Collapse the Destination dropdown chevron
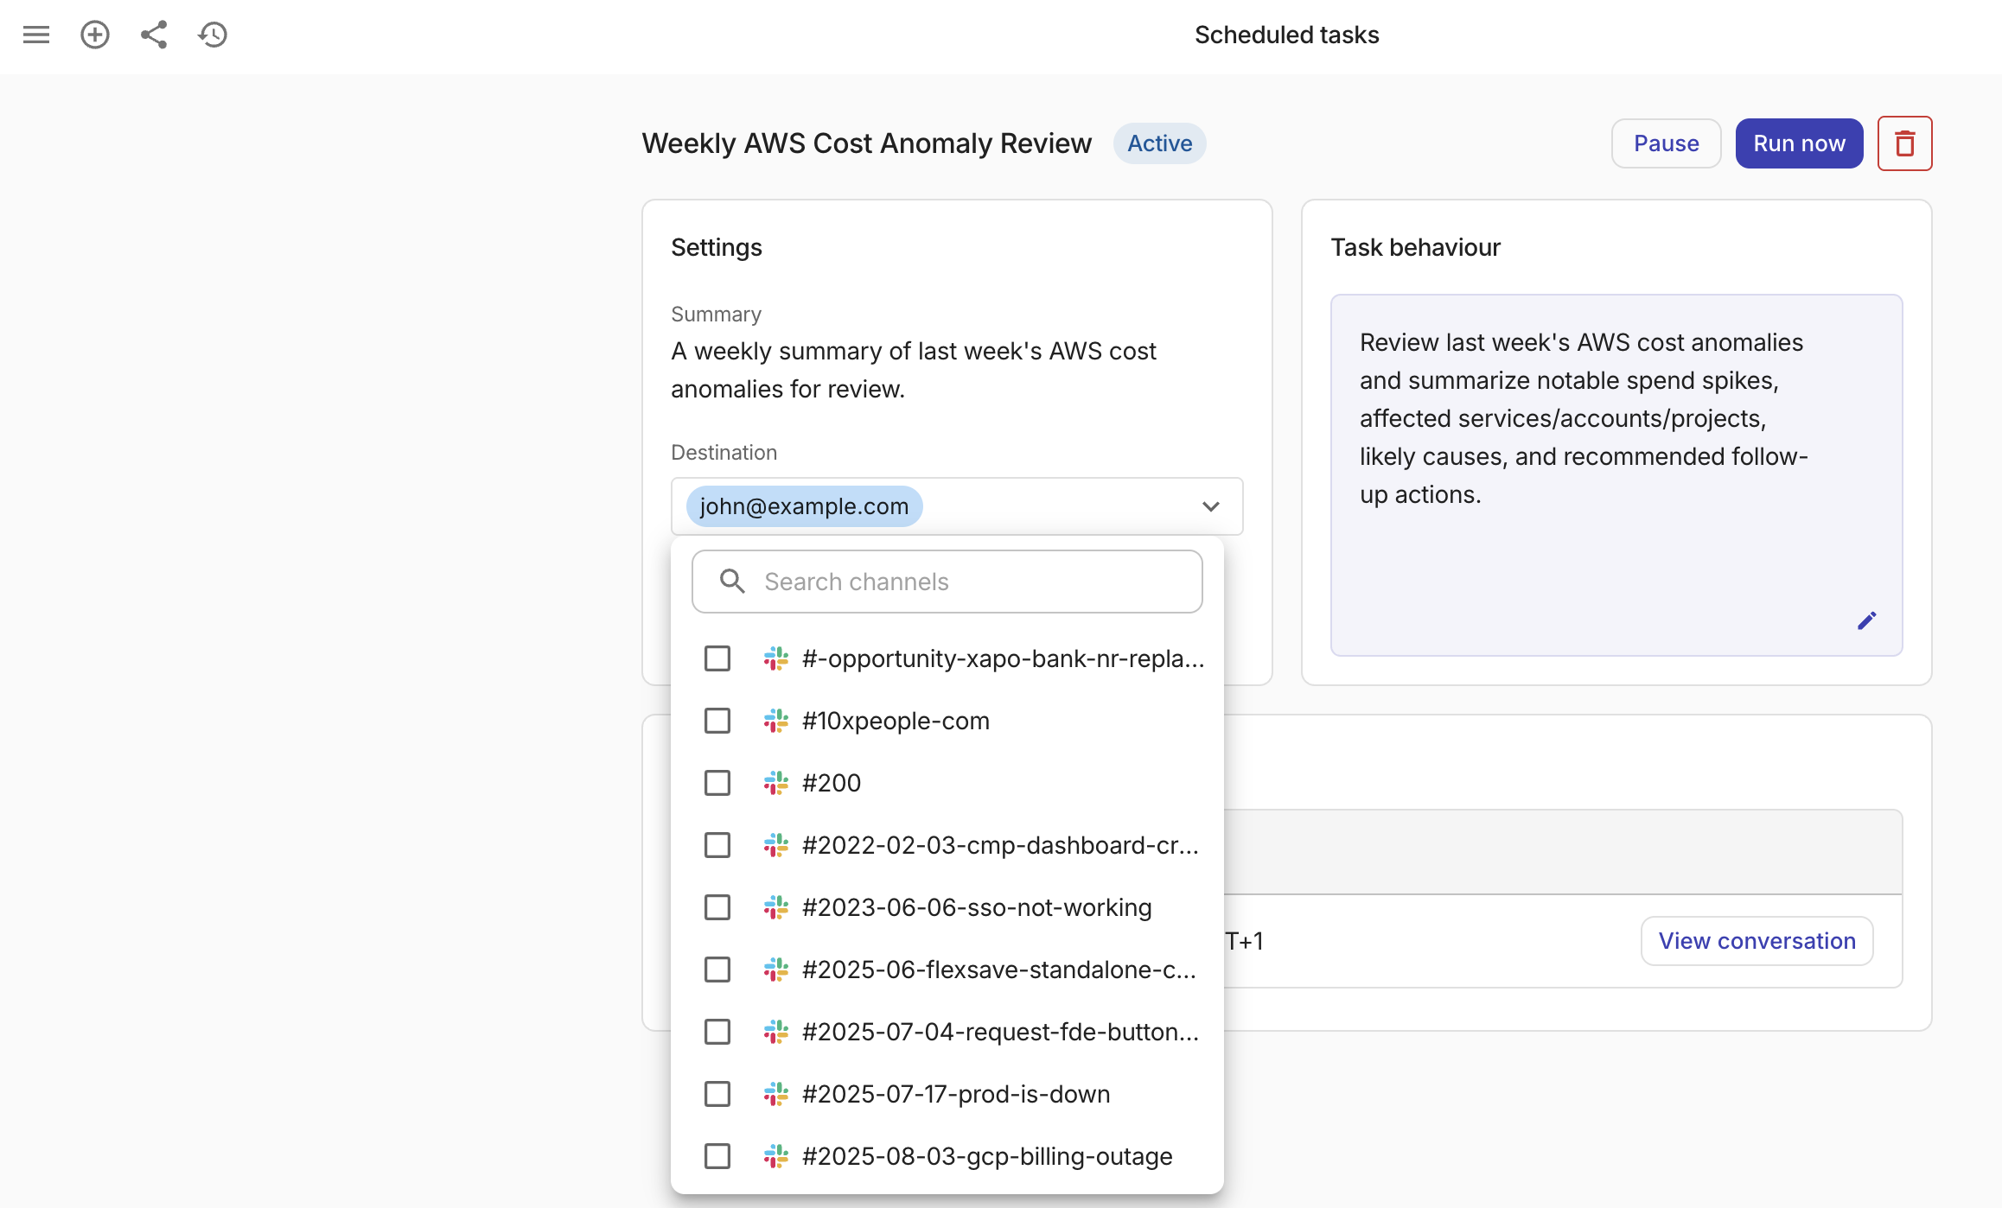This screenshot has width=2002, height=1208. pyautogui.click(x=1210, y=506)
